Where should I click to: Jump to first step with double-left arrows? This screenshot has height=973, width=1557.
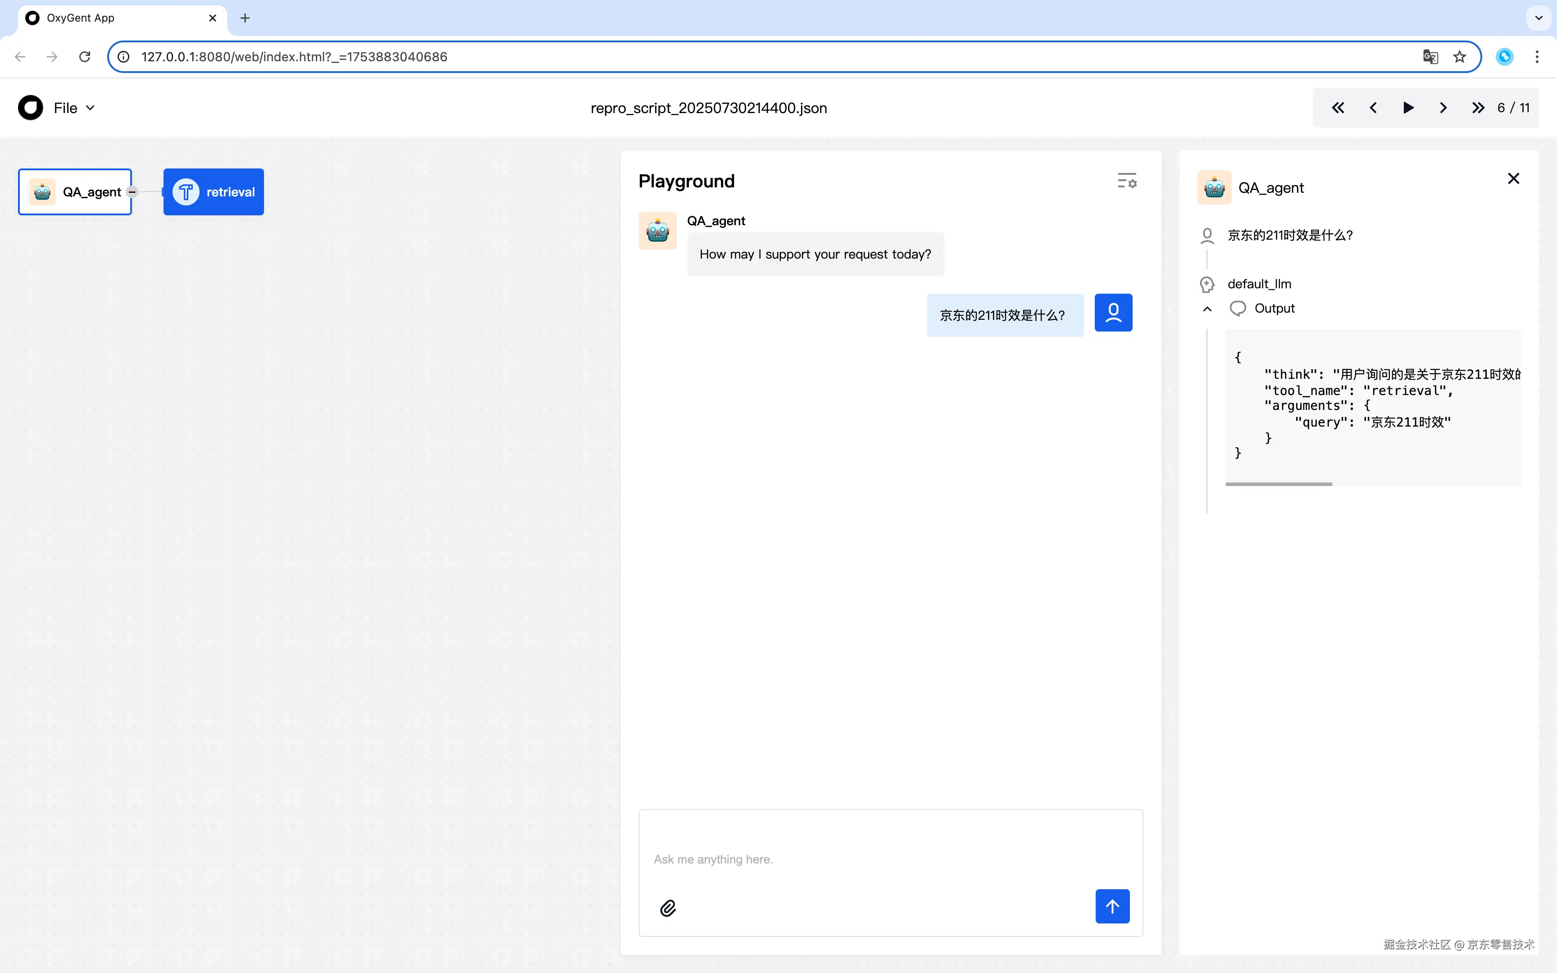pos(1338,108)
